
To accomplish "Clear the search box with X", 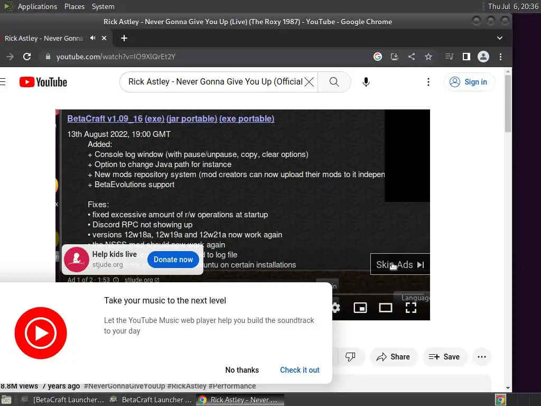I will click(310, 82).
